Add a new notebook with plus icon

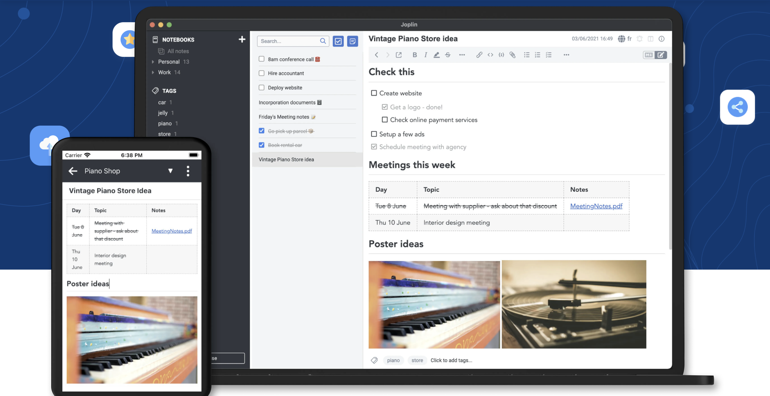[x=242, y=39]
